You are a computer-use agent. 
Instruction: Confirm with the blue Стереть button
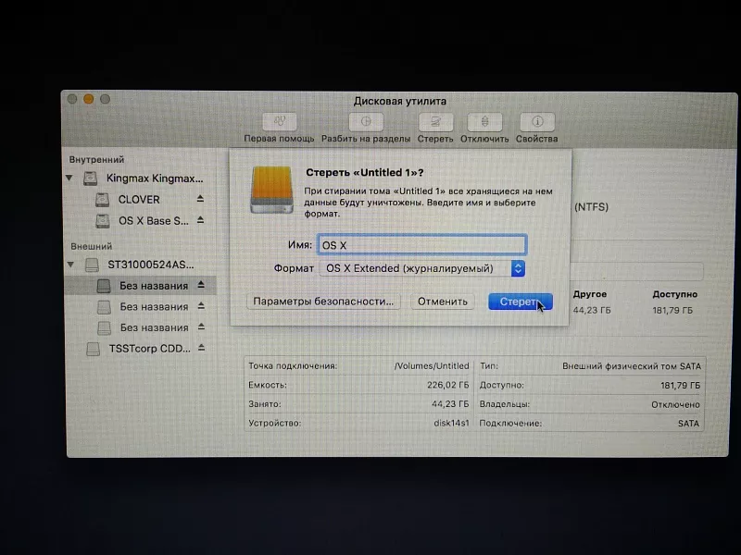pos(520,302)
